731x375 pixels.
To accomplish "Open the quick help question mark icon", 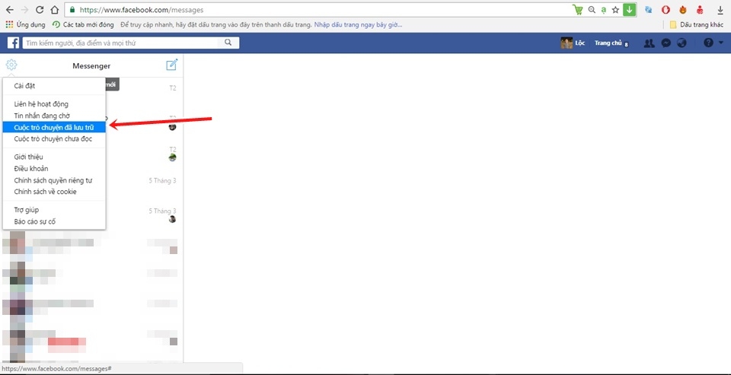I will [708, 43].
